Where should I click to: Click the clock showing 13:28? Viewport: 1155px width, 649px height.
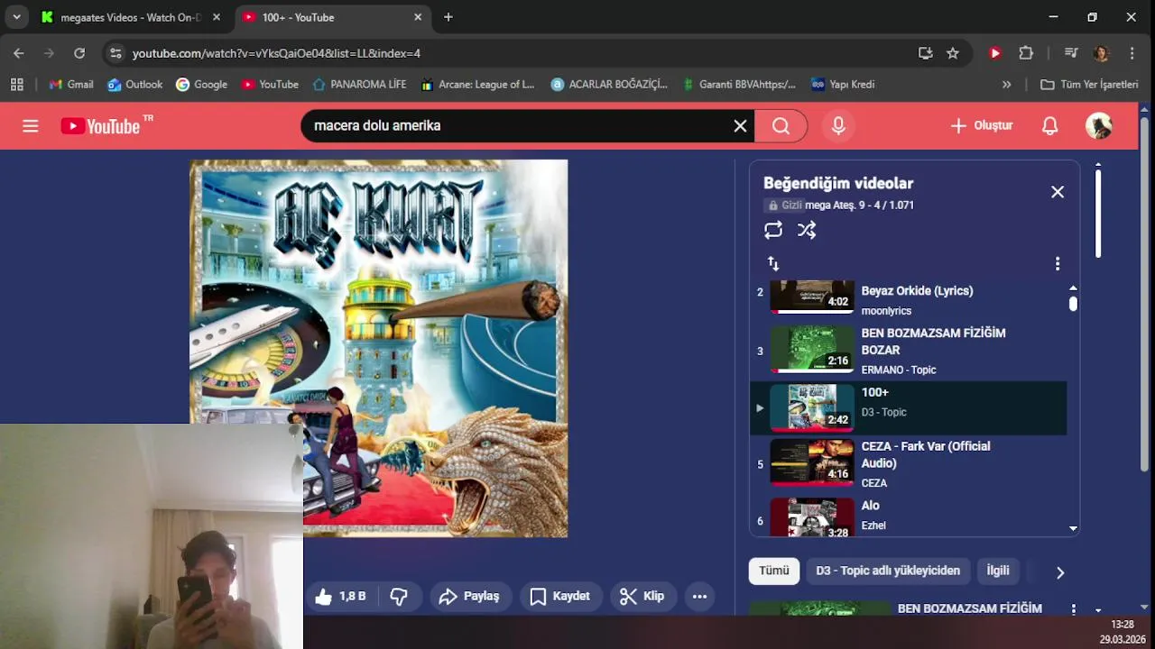click(x=1122, y=624)
